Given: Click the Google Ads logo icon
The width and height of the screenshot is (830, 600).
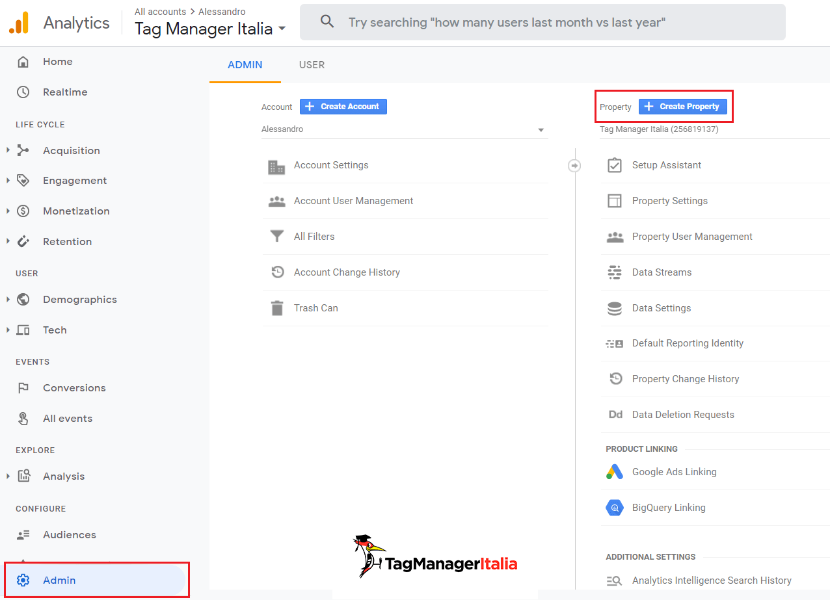Looking at the screenshot, I should (x=615, y=472).
